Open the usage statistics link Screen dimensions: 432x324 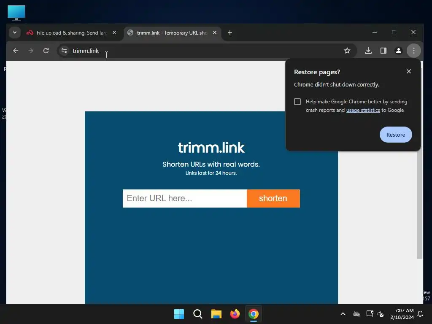click(x=363, y=110)
